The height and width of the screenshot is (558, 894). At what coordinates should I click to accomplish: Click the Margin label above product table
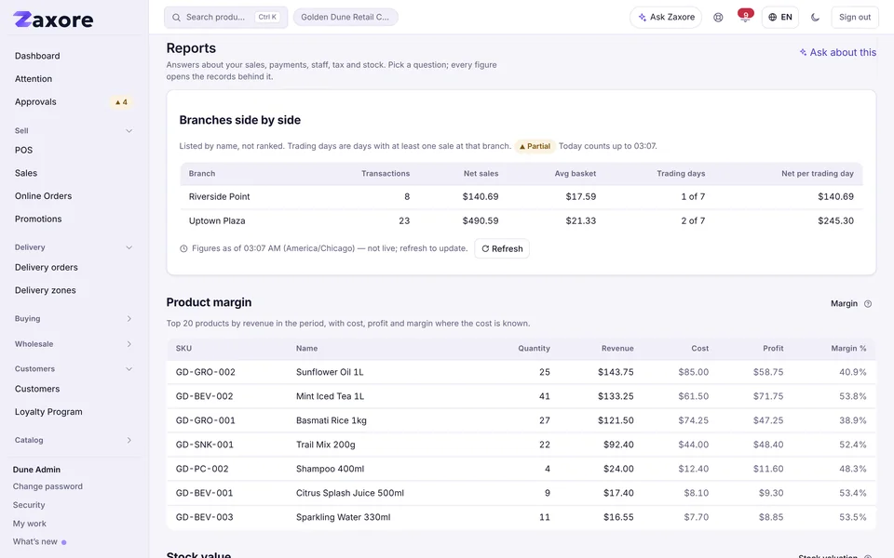(844, 303)
